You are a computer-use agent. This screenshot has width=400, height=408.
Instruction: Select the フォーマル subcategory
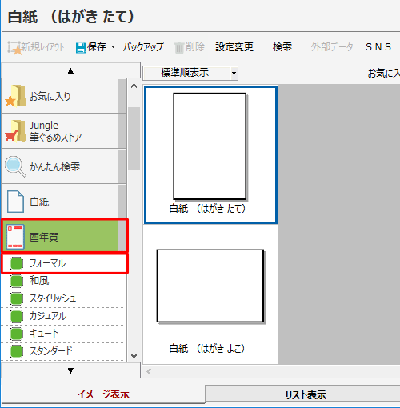(x=64, y=263)
